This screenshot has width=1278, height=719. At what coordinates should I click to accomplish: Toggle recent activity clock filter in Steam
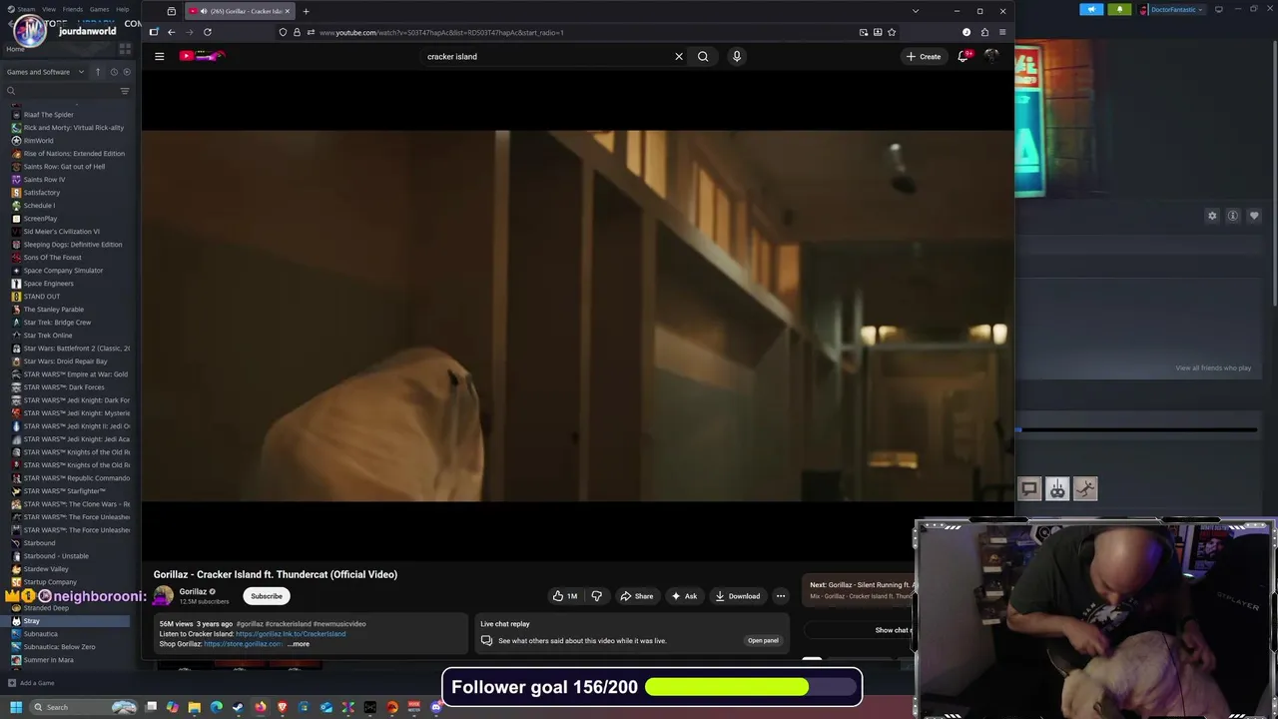[114, 72]
